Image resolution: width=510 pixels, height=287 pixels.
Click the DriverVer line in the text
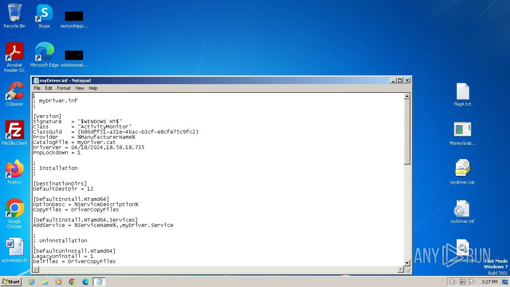88,147
